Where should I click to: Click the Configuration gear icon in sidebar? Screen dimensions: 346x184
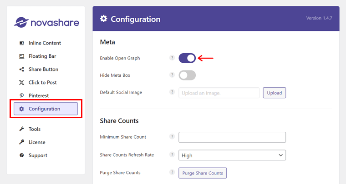point(21,109)
